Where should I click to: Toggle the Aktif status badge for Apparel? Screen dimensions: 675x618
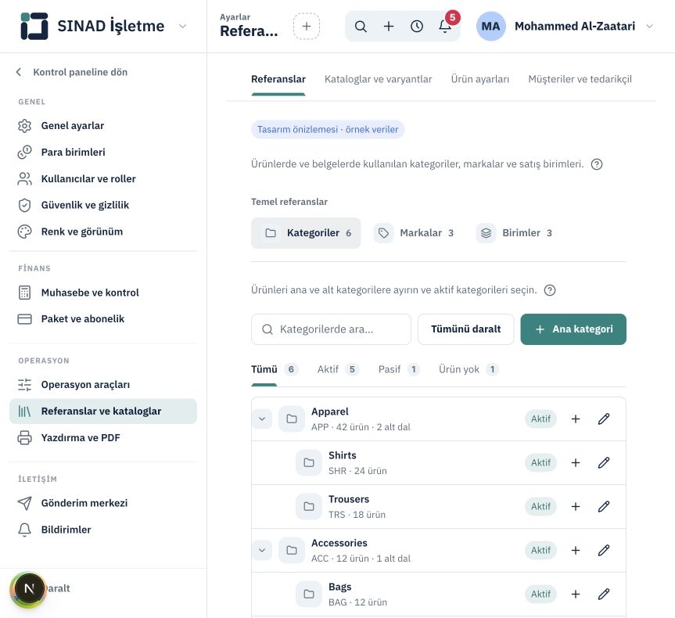540,419
